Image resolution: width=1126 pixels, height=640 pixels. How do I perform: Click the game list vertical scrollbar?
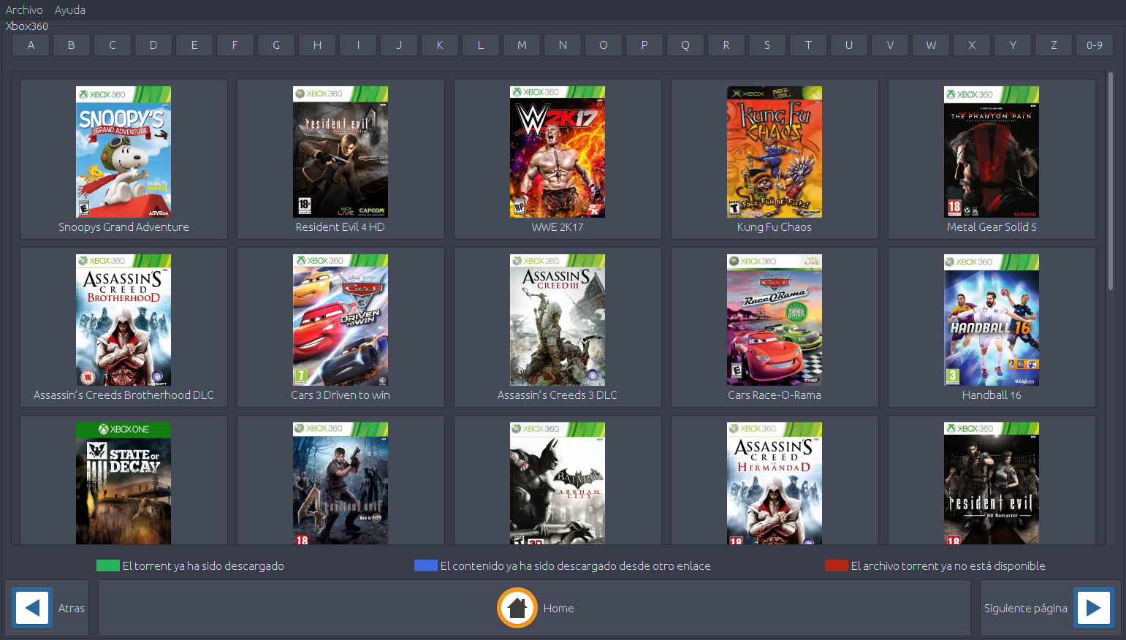pos(1111,181)
